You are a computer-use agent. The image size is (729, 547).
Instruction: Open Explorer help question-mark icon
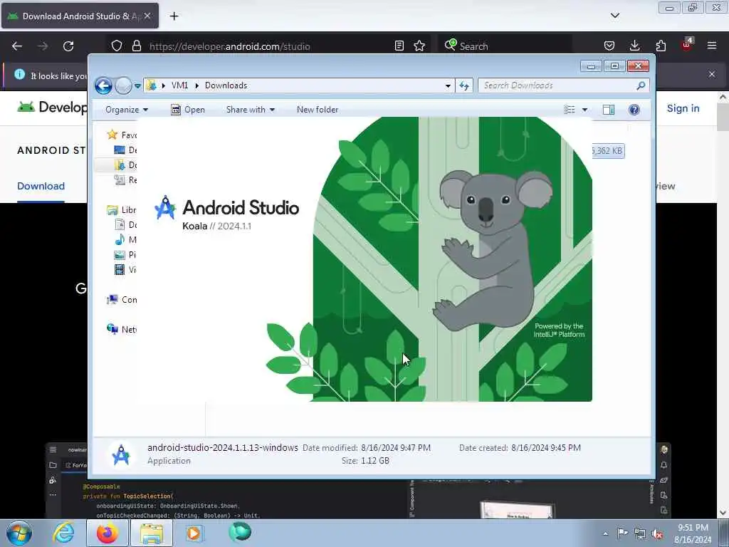(634, 110)
